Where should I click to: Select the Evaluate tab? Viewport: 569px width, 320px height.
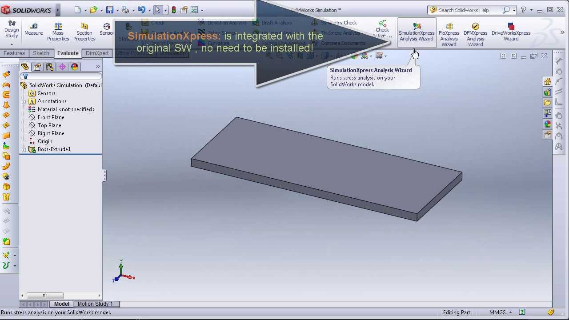point(68,53)
